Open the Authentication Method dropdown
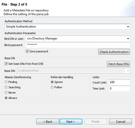The width and height of the screenshot is (135, 128). point(67,27)
